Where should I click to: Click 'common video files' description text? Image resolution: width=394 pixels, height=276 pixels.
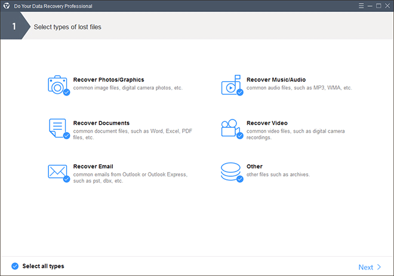[295, 134]
